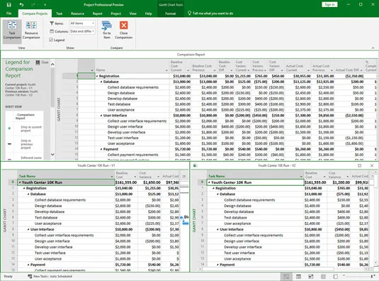Click legend pane scroll down arrow
The height and width of the screenshot is (281, 379).
click(x=52, y=155)
